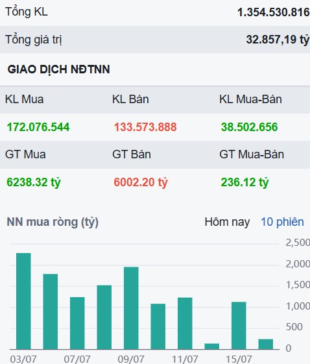Click the last bar after 15/07
This screenshot has height=364, width=310.
[266, 345]
